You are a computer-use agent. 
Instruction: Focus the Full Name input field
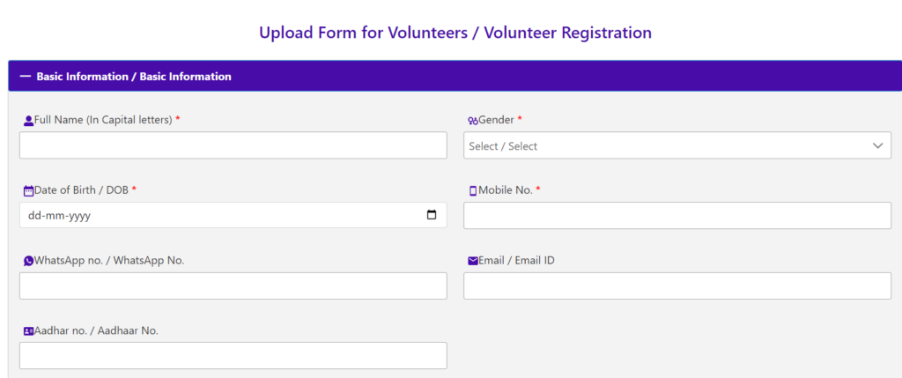pos(233,145)
